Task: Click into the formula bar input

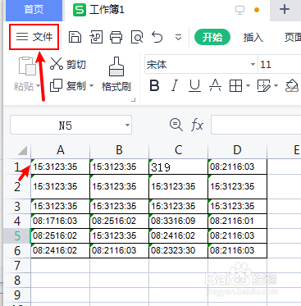Action: coord(256,125)
